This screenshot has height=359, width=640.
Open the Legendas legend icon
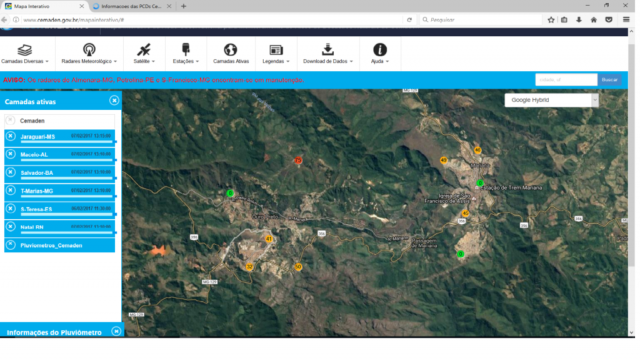[276, 50]
